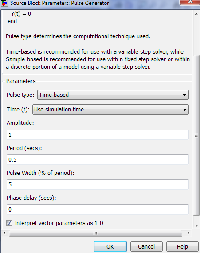Viewport: 200px width, 253px height.
Task: Open Help for the Pulse Generator block
Action: (182, 246)
